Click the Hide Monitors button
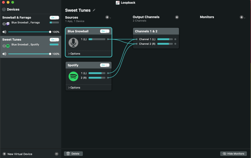The image size is (251, 158). pyautogui.click(x=233, y=154)
